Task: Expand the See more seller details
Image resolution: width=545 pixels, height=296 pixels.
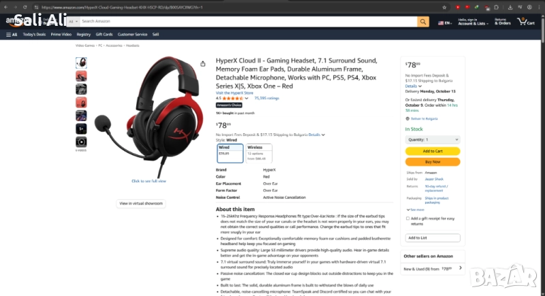Action: coord(416,210)
